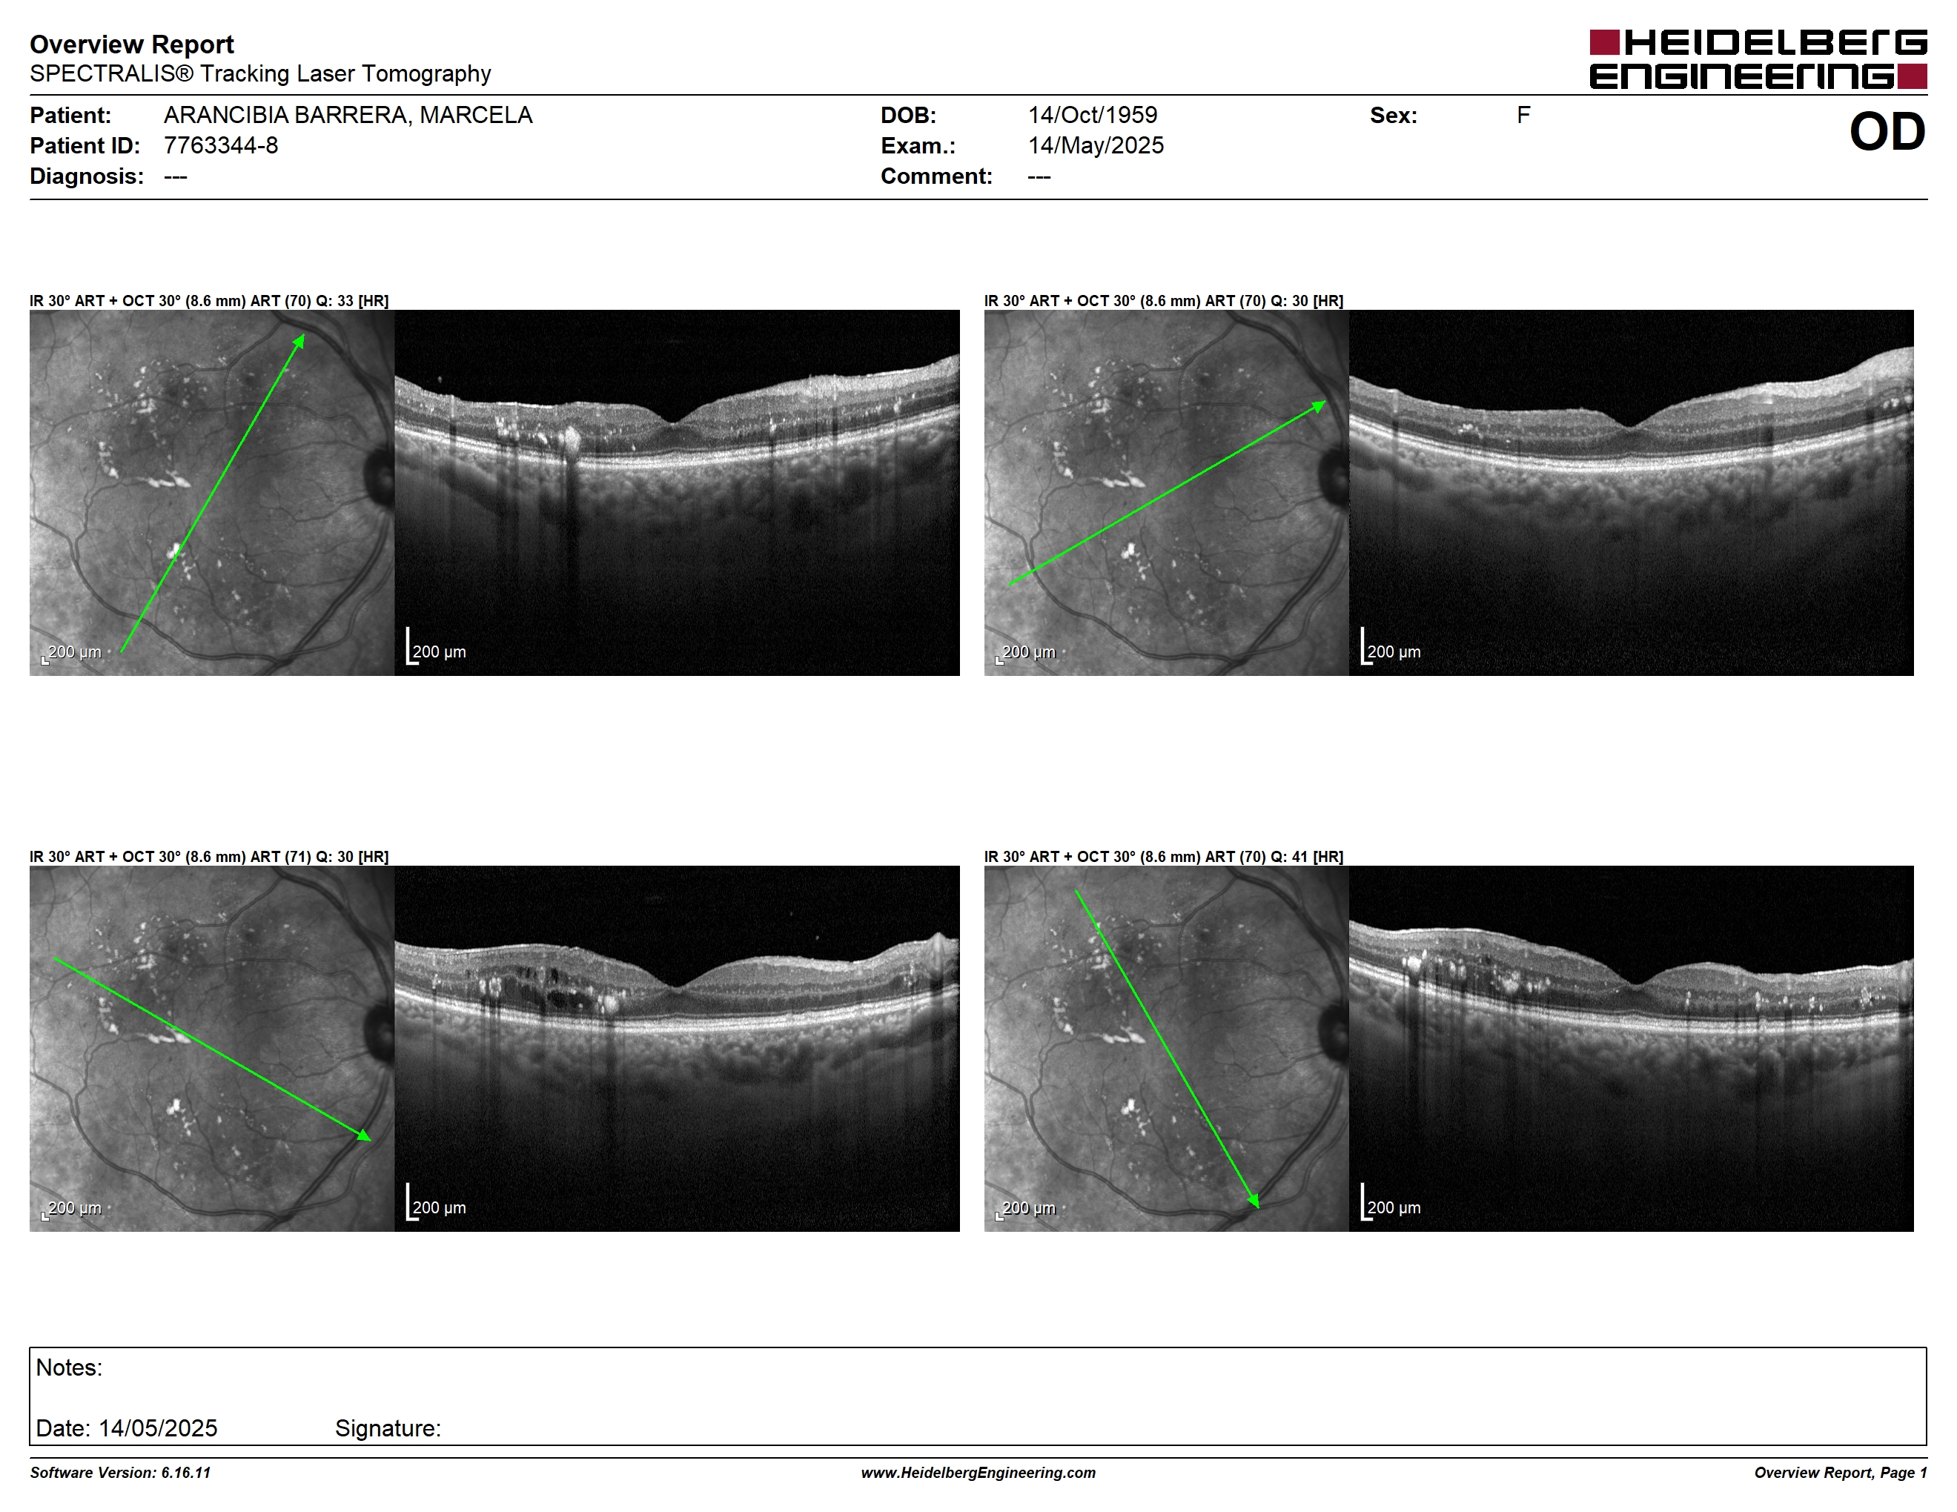Click scan caption ending Q: 41 [HR]
This screenshot has height=1512, width=1957.
click(x=1164, y=856)
